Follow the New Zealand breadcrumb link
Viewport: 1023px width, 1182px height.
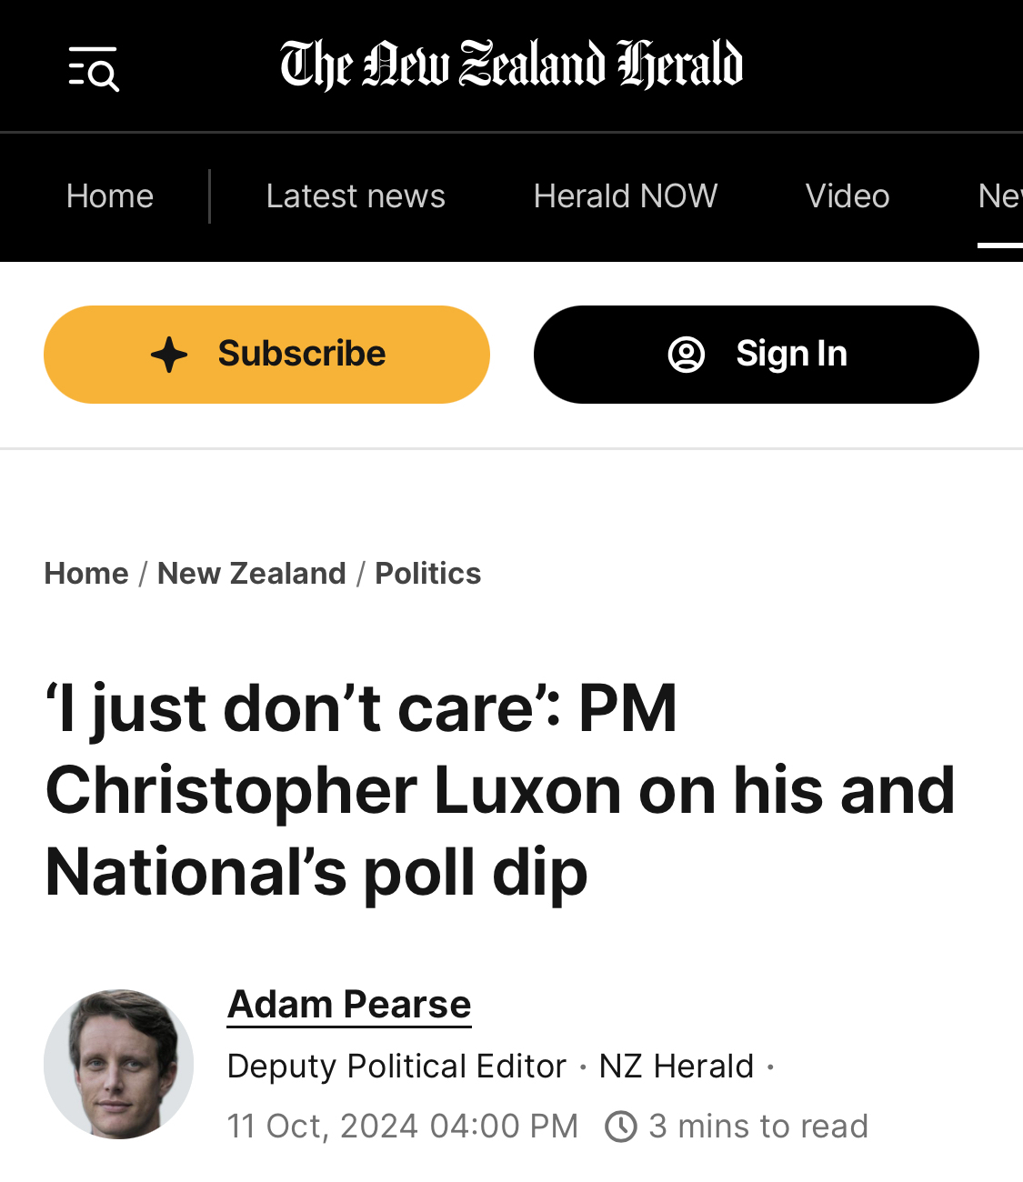(252, 574)
